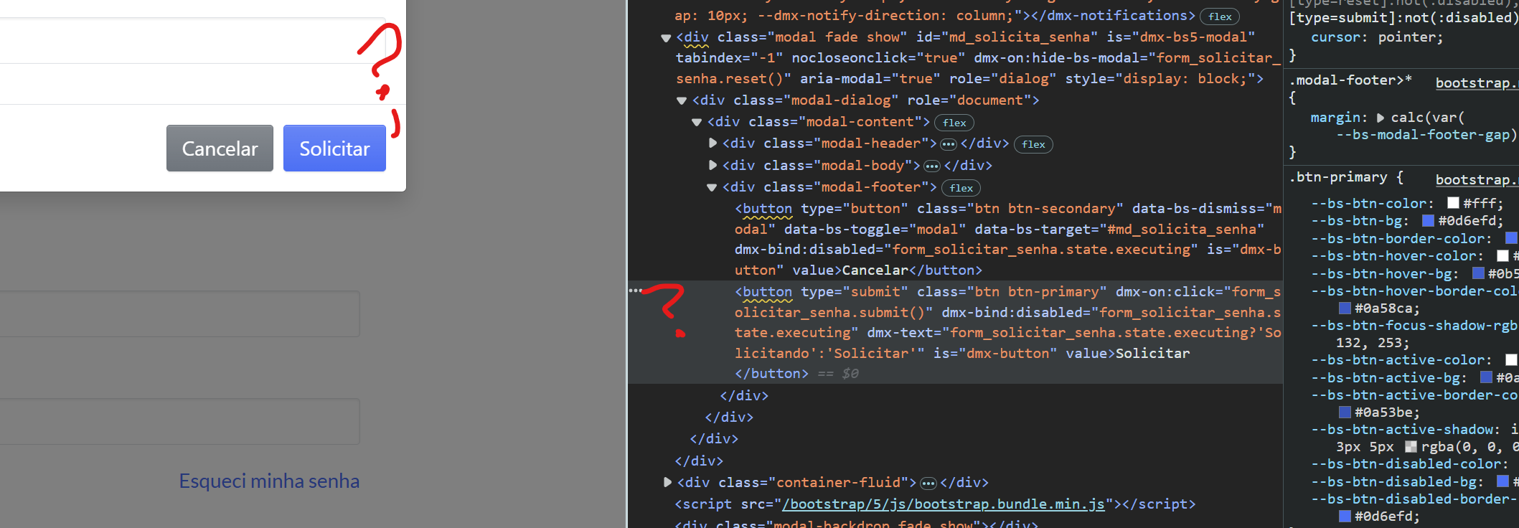Collapse the modal-dialog div node
Viewport: 1519px width, 528px height.
coord(682,101)
